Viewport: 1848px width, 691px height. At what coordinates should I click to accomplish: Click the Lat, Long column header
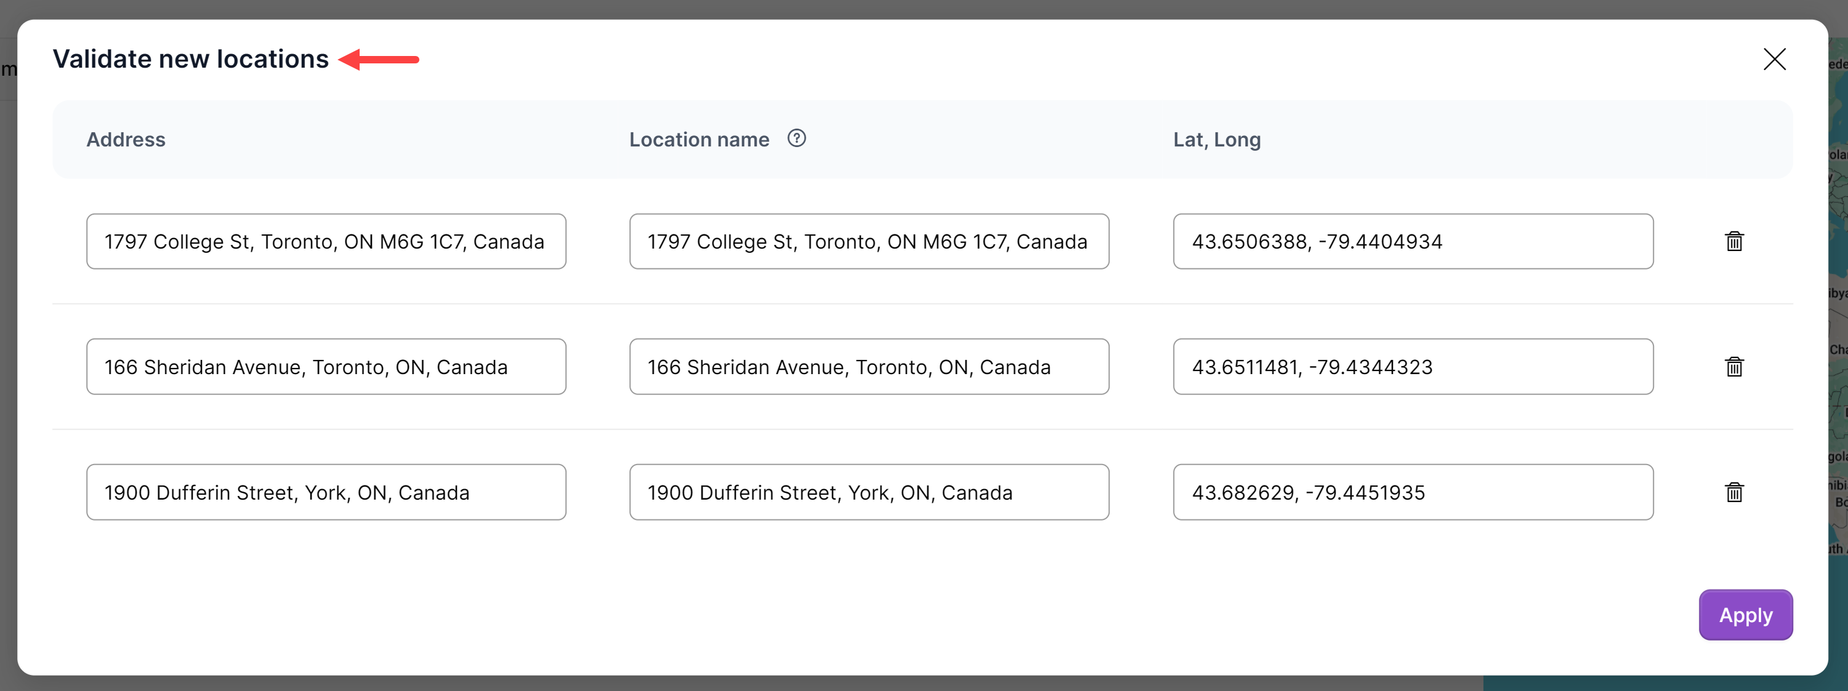click(1216, 140)
